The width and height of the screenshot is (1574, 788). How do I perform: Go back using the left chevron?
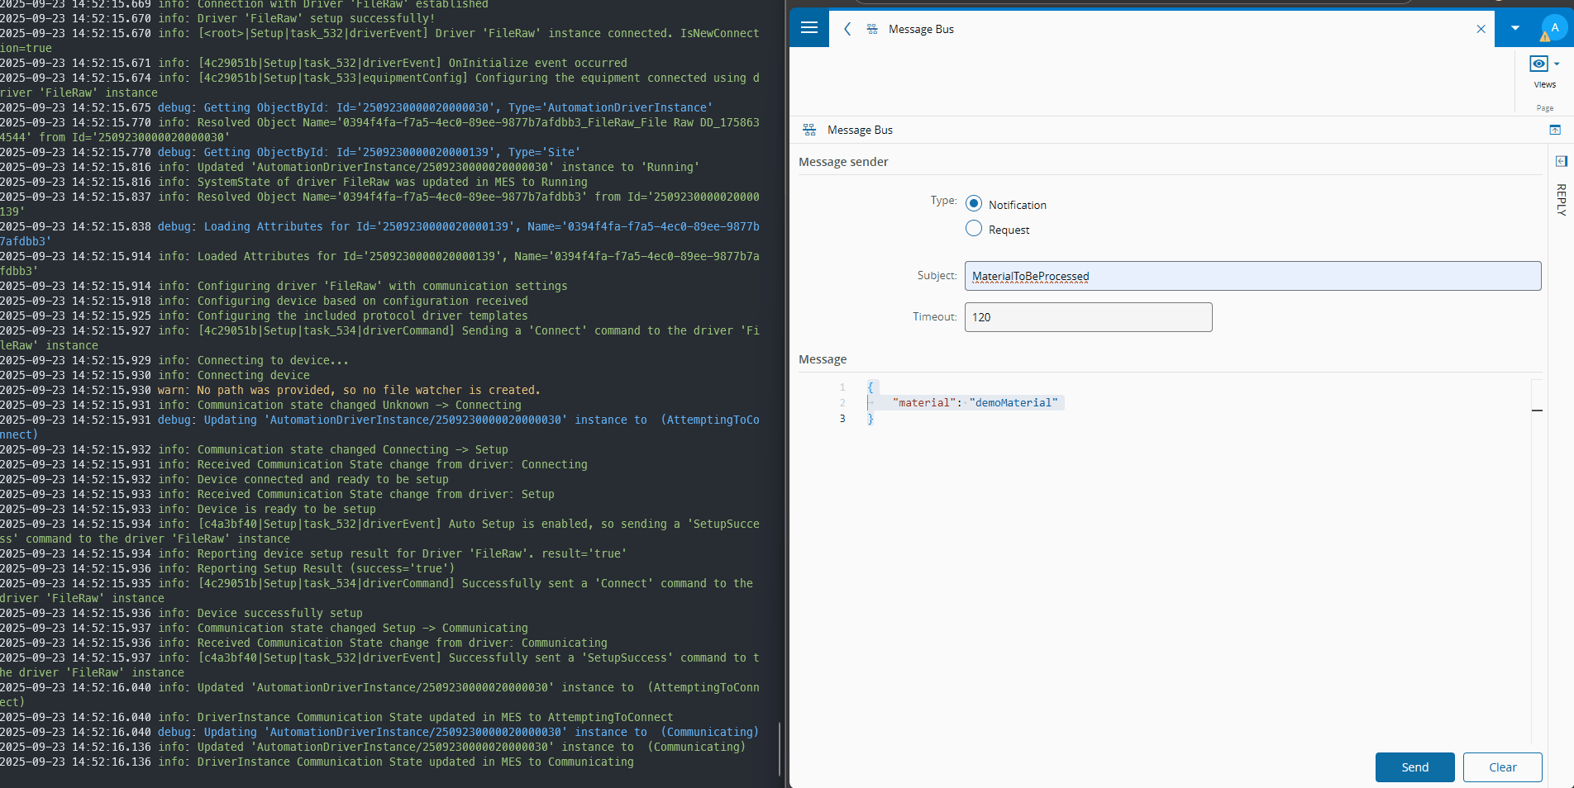click(847, 29)
